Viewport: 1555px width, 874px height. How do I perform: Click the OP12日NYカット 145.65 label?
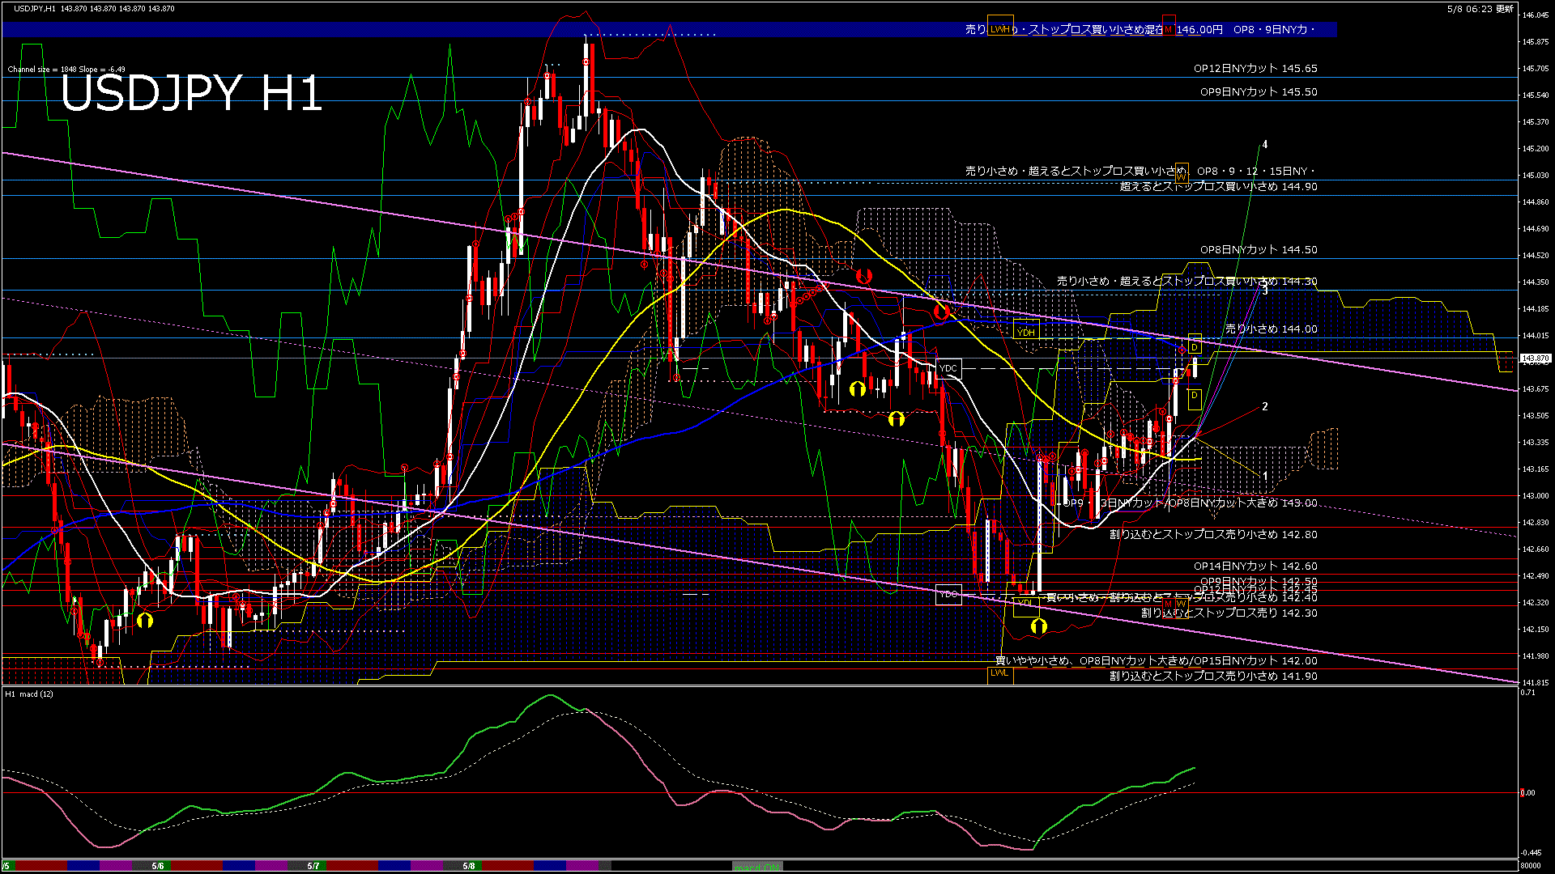coord(1255,69)
